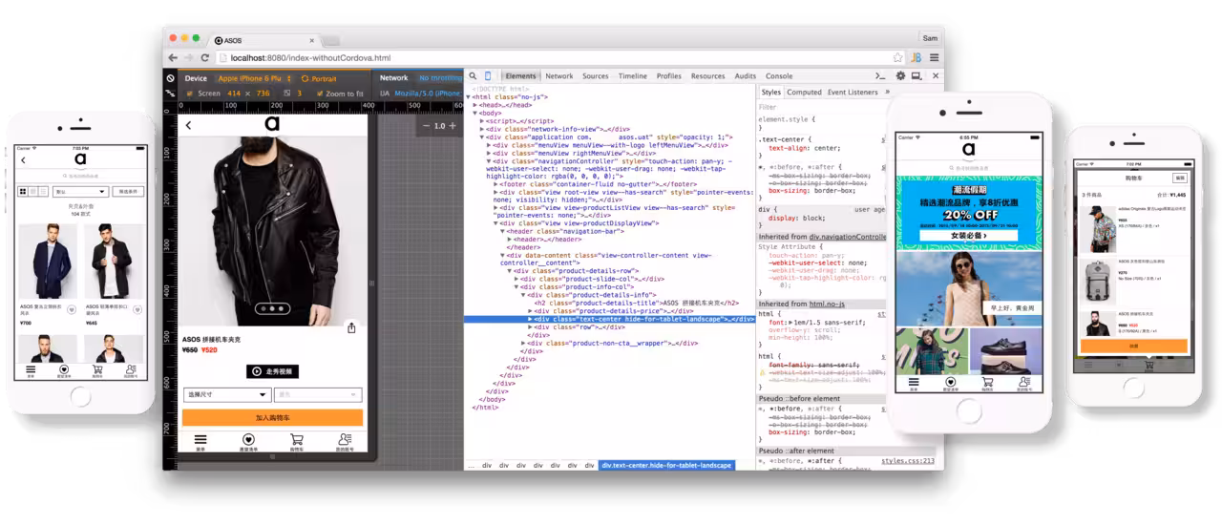This screenshot has height=525, width=1222.
Task: Tap the image carousel dots indicator
Action: [272, 308]
